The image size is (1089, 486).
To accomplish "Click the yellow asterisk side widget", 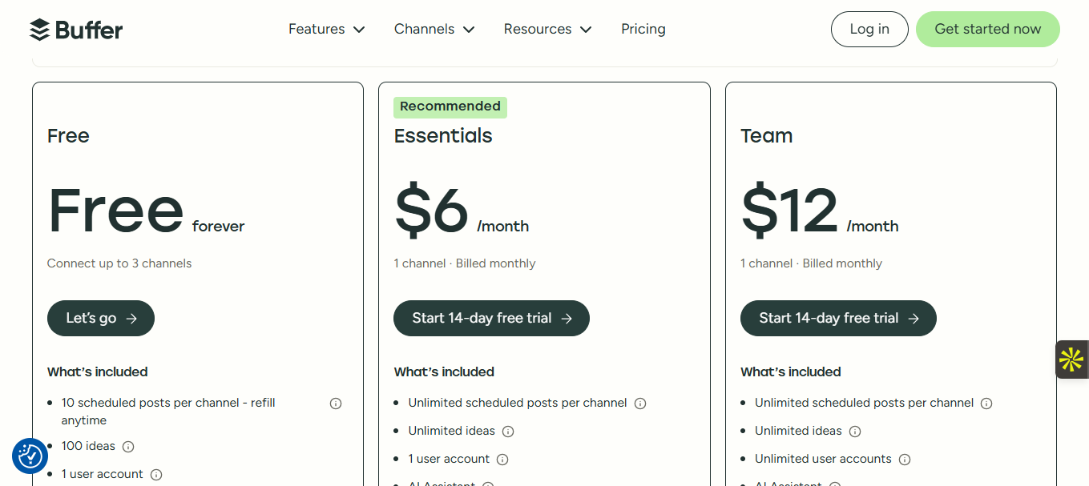I will 1071,359.
